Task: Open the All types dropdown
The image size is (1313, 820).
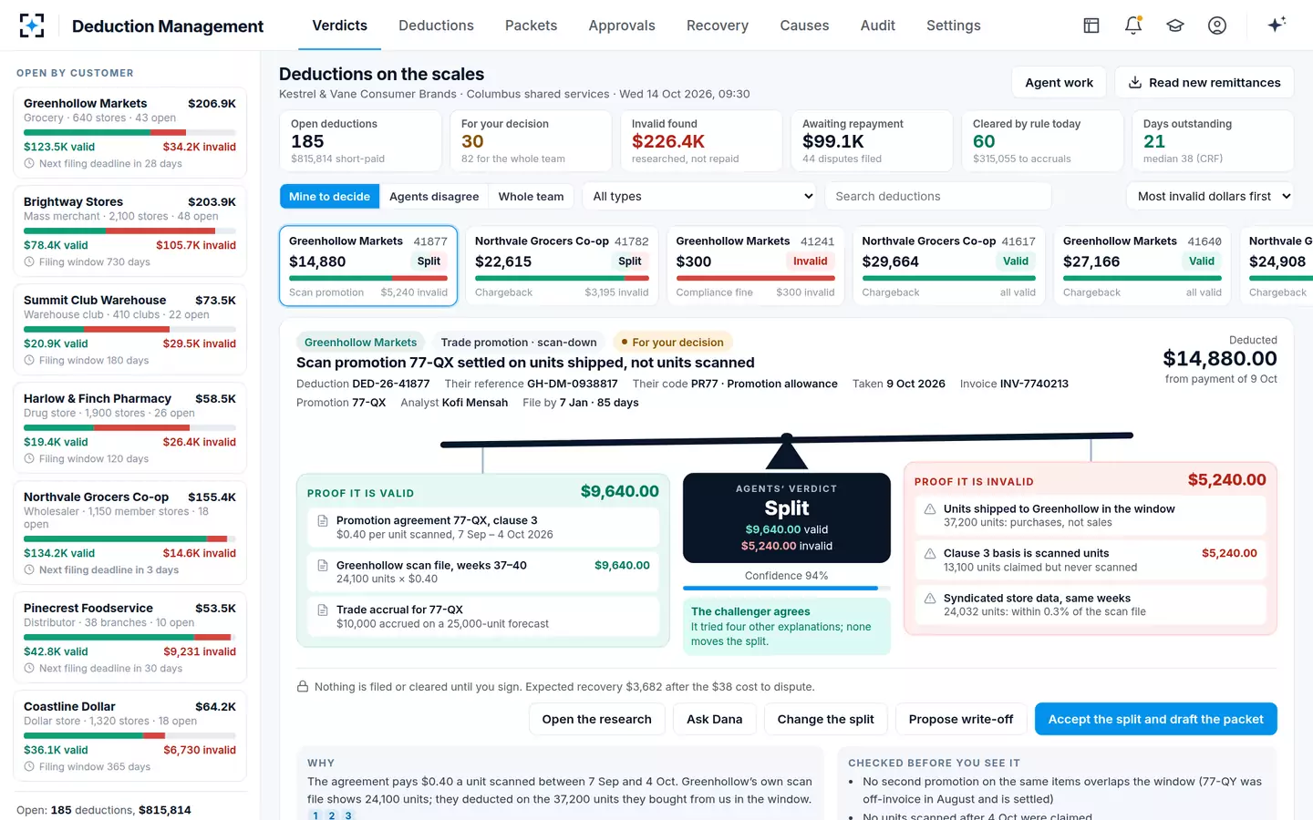Action: click(x=700, y=196)
